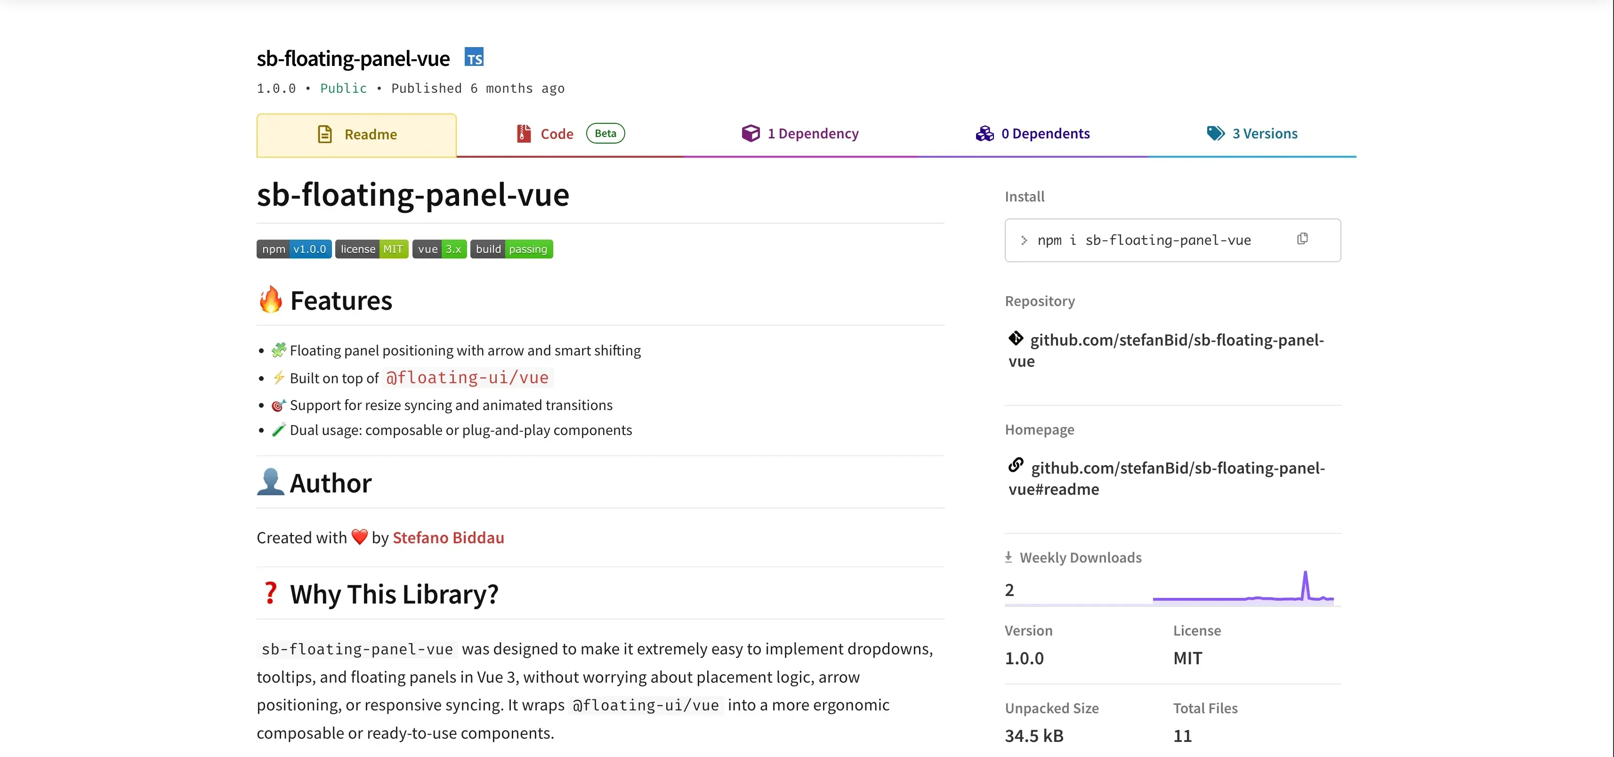Click the Dependents cubes icon

point(985,134)
